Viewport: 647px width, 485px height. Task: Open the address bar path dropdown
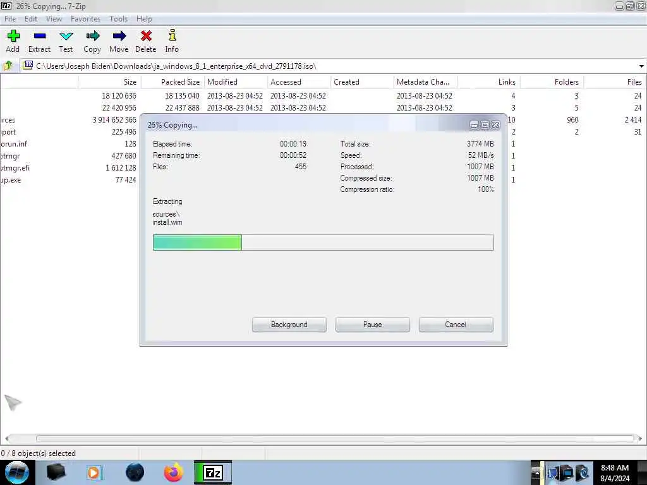(641, 66)
